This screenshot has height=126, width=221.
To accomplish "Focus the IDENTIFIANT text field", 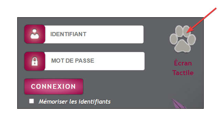I will (94, 34).
